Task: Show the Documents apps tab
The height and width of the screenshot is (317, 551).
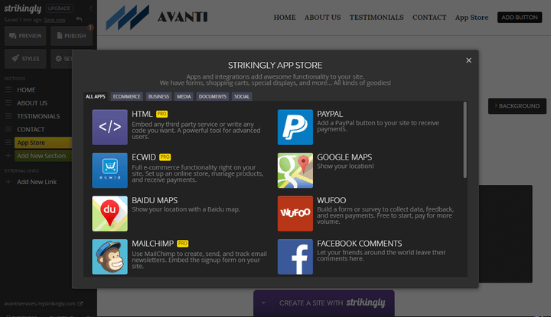Action: tap(213, 96)
